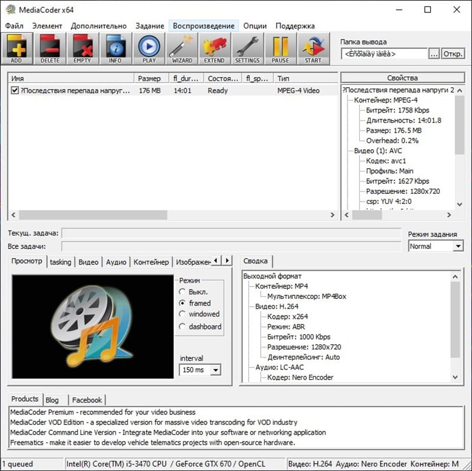Image resolution: width=472 pixels, height=471 pixels.
Task: Hit the START transcoding icon
Action: click(313, 48)
